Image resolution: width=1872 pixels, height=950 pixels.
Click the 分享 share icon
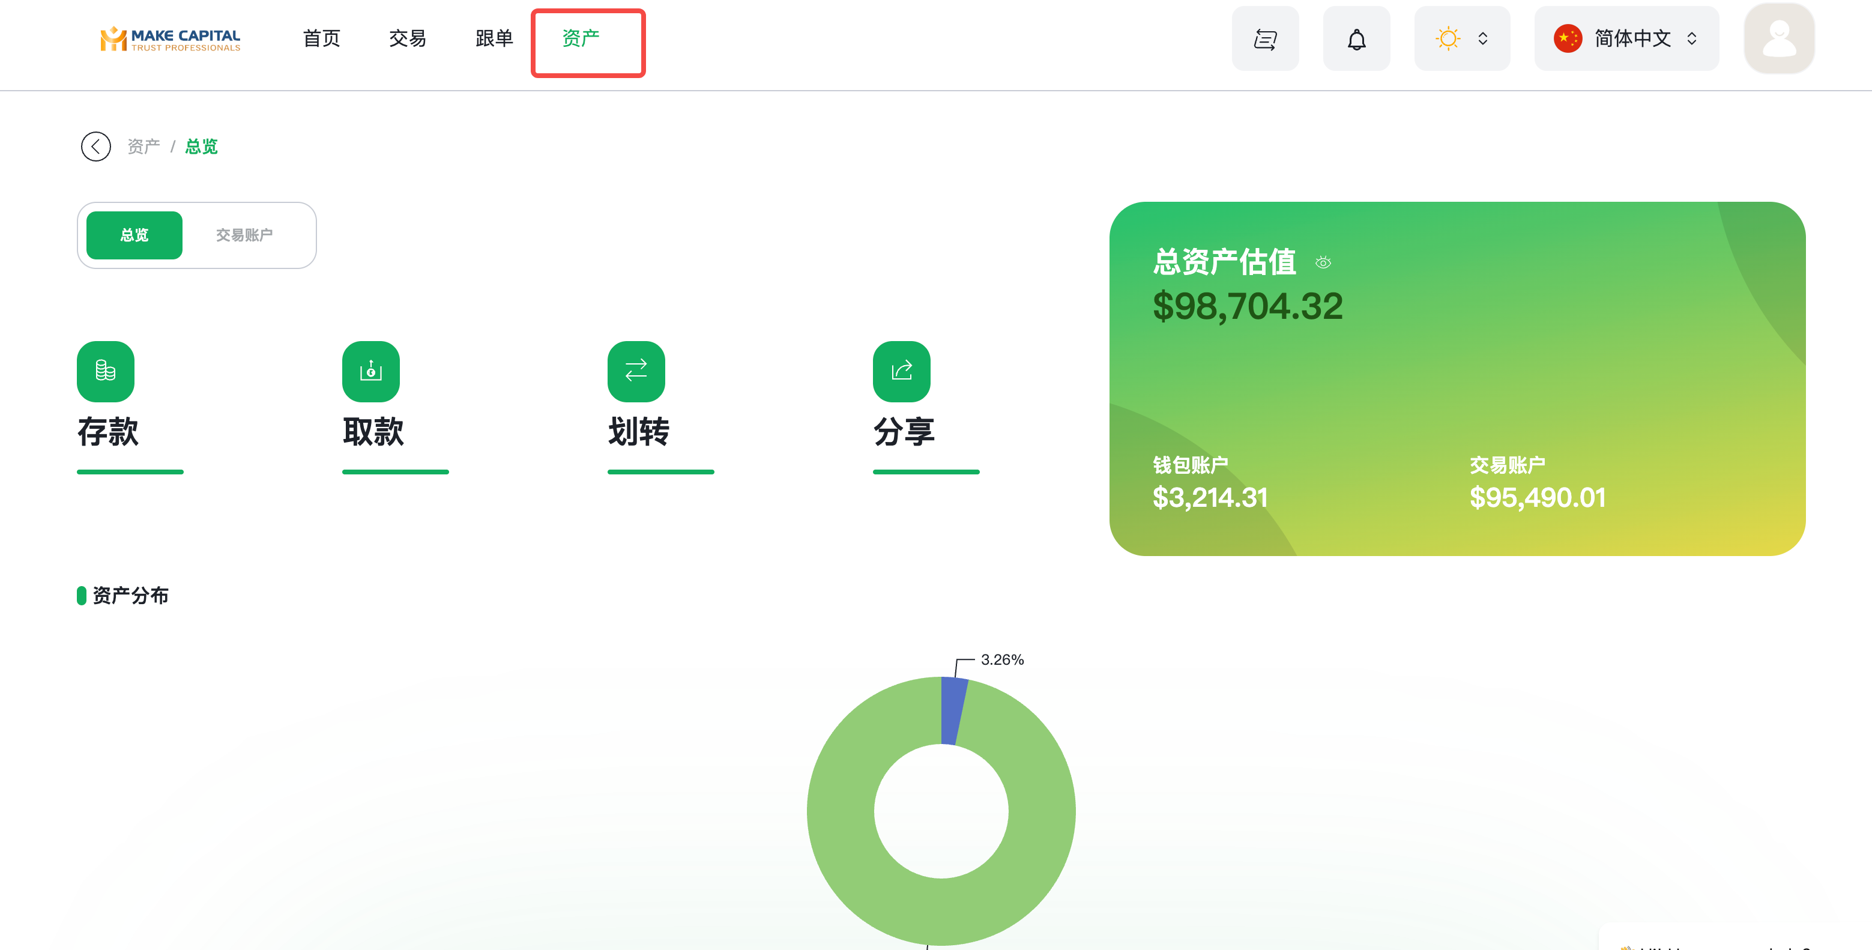tap(901, 372)
